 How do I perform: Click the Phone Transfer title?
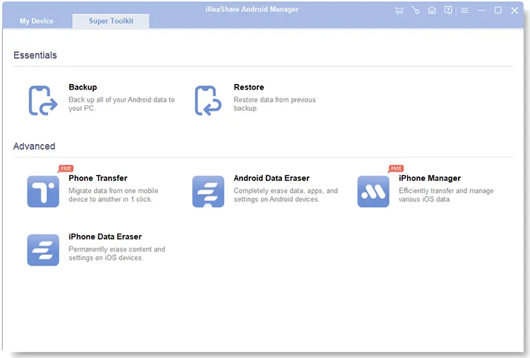tap(98, 178)
